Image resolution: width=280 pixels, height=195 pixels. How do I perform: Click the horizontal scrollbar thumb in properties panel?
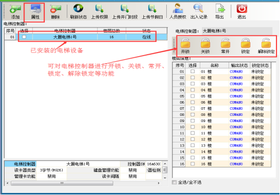pyautogui.click(x=62, y=183)
